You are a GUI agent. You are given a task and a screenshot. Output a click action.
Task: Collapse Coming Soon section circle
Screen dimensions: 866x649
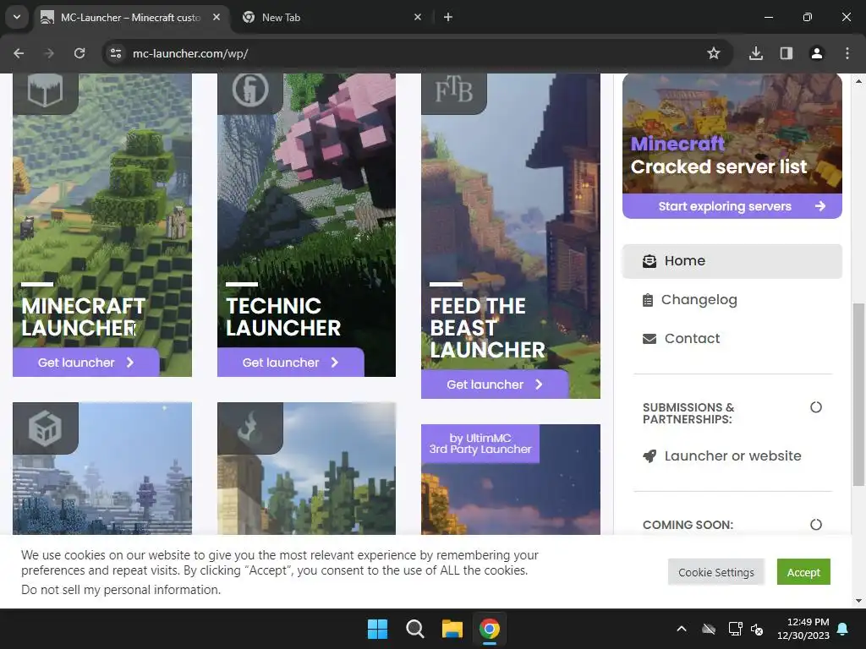pyautogui.click(x=816, y=525)
